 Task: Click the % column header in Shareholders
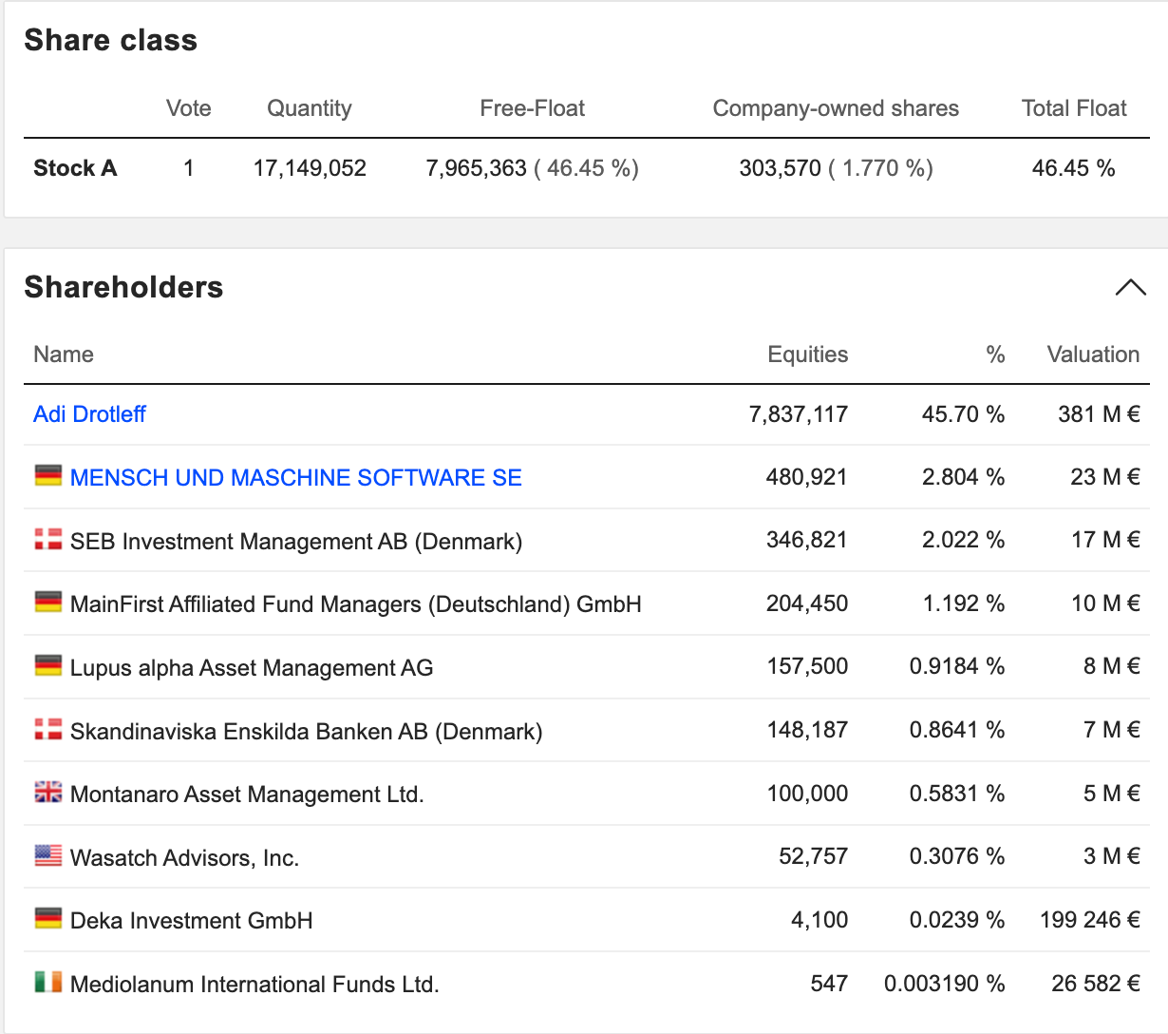coord(995,354)
